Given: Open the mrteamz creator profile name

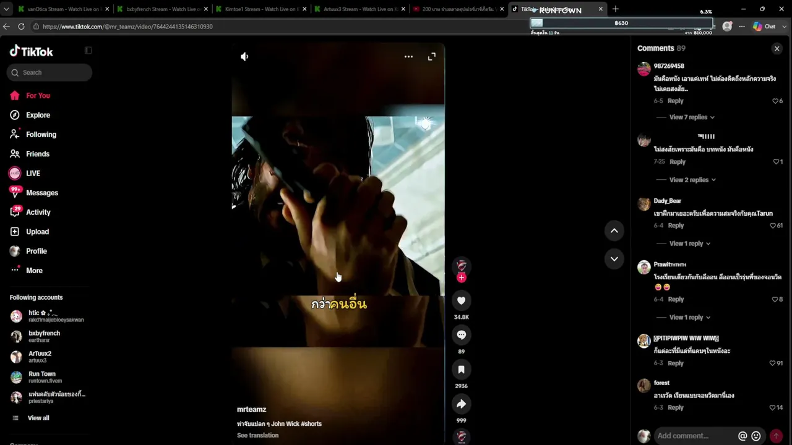Looking at the screenshot, I should point(252,410).
